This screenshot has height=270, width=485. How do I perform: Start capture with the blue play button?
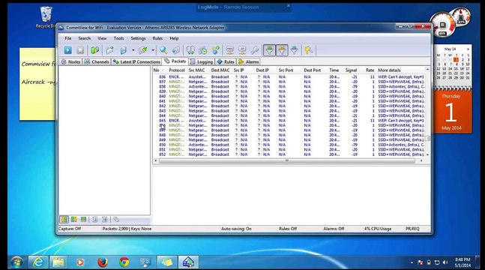click(x=67, y=50)
